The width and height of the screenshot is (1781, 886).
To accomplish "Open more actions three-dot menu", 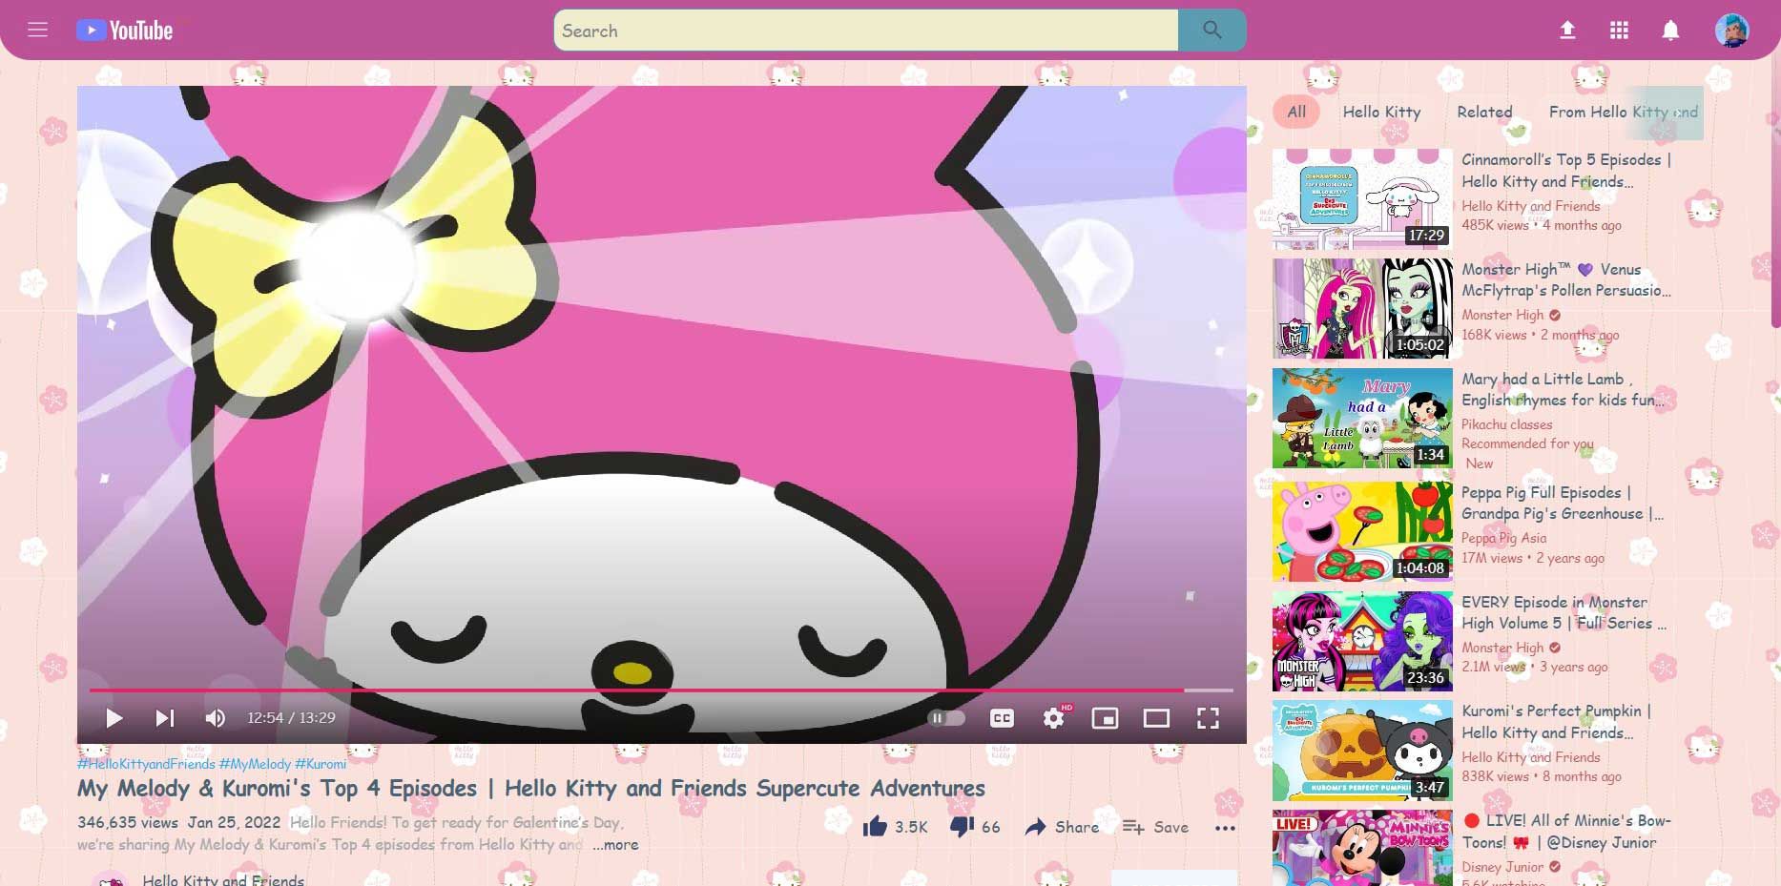I will [x=1225, y=828].
